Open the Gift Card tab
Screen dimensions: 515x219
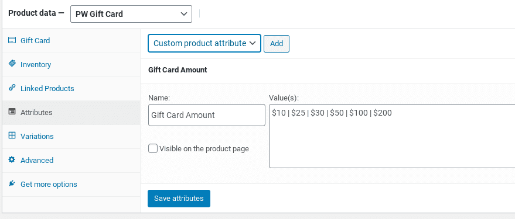71,41
